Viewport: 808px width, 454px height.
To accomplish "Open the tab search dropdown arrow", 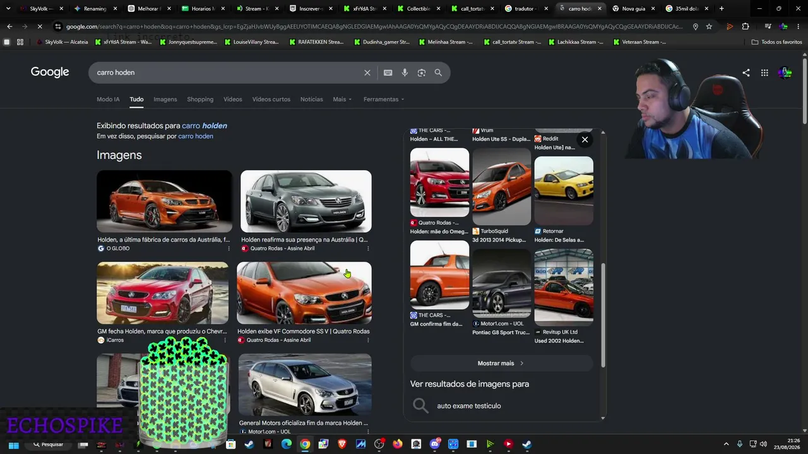I will point(8,9).
